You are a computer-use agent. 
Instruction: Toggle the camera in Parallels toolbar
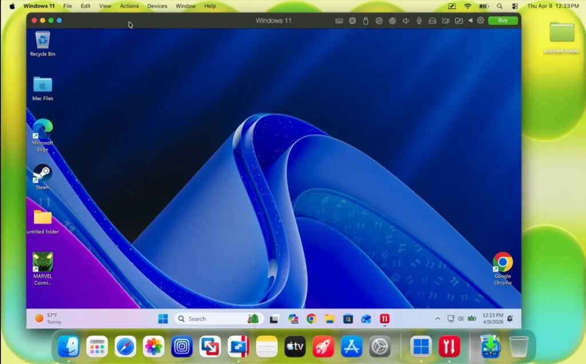(x=446, y=21)
